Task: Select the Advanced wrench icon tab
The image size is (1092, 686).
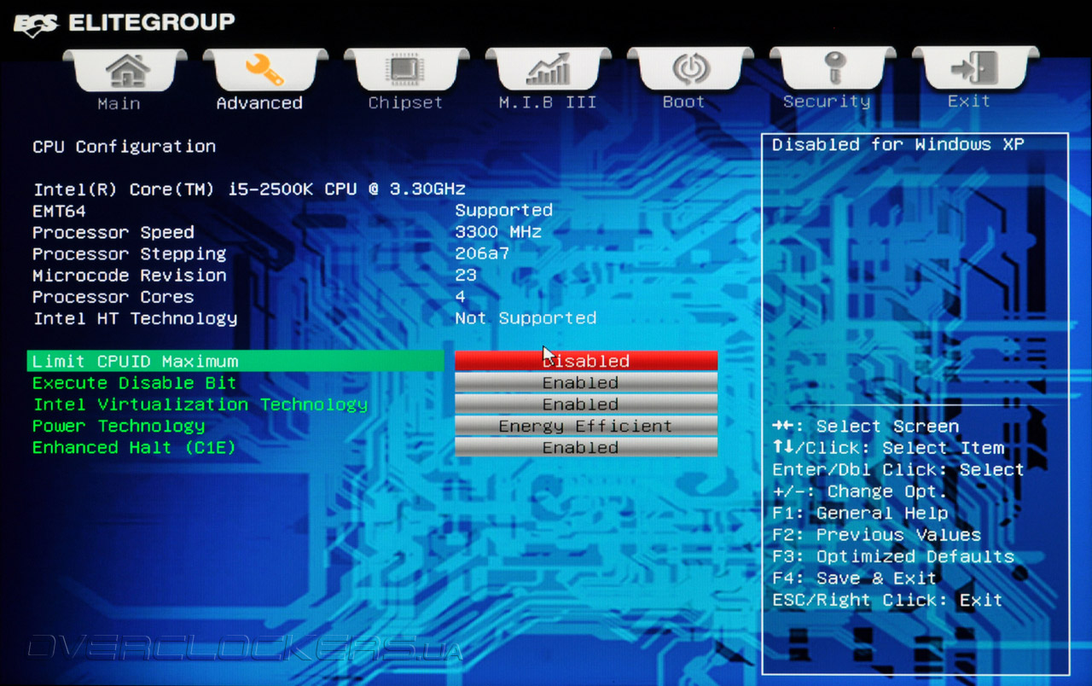Action: (265, 69)
